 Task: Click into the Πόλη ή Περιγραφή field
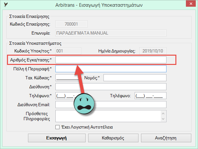111,69
